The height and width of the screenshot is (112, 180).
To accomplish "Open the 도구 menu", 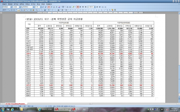I will pyautogui.click(x=33, y=4).
